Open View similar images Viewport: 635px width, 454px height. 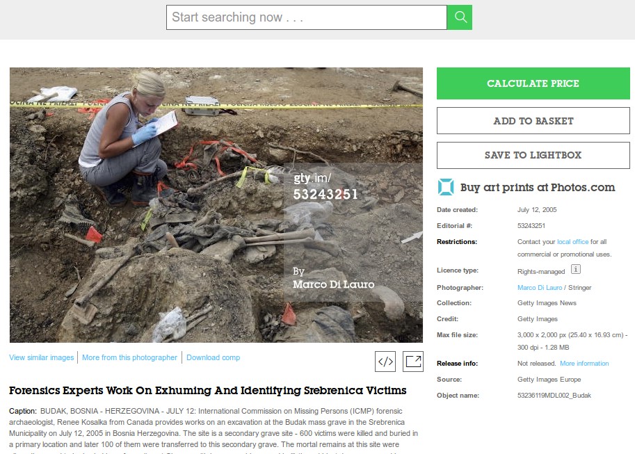(41, 357)
